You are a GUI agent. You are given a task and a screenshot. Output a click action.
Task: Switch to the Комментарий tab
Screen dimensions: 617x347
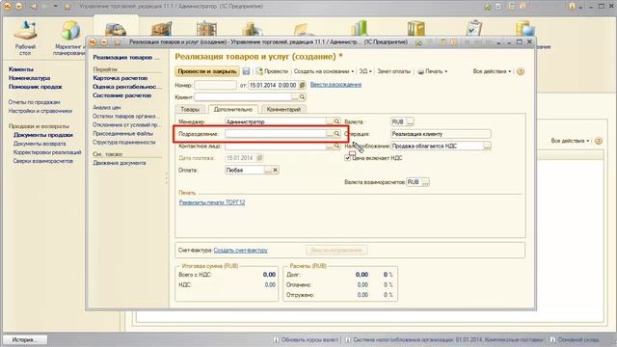[x=283, y=109]
